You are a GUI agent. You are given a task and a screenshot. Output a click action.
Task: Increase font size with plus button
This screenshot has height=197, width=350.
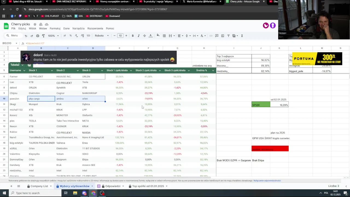tap(126, 36)
